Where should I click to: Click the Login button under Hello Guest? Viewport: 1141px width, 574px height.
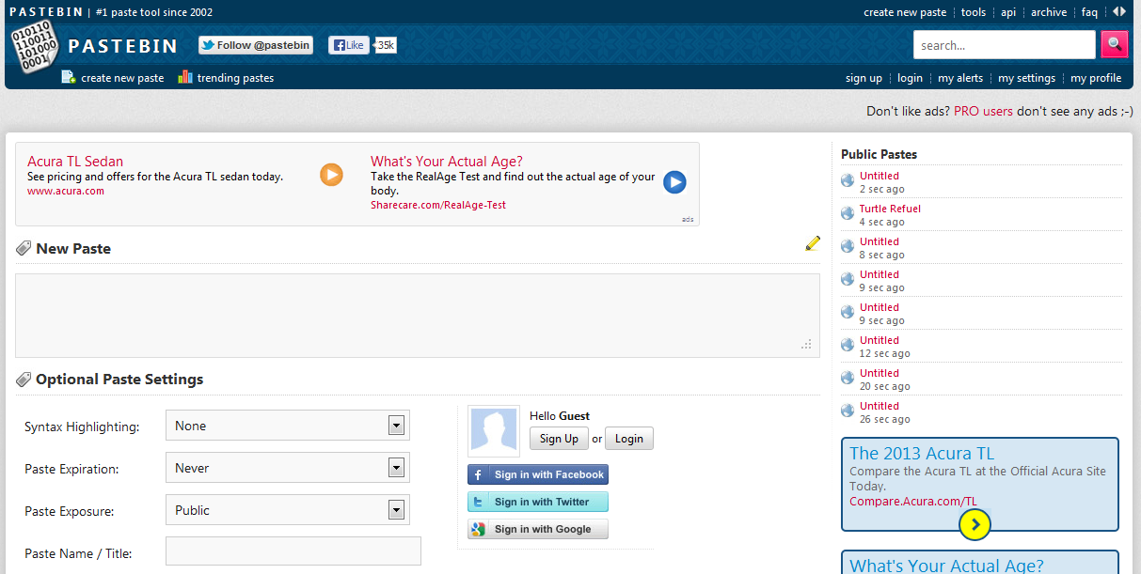629,439
